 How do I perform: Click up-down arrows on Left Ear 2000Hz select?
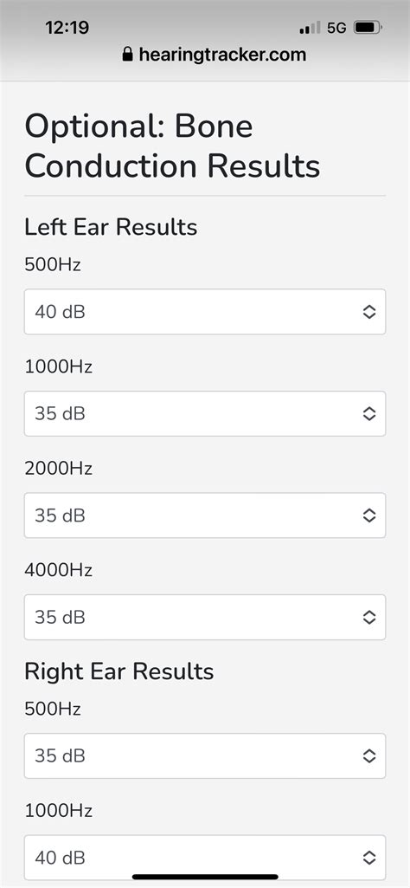click(368, 515)
